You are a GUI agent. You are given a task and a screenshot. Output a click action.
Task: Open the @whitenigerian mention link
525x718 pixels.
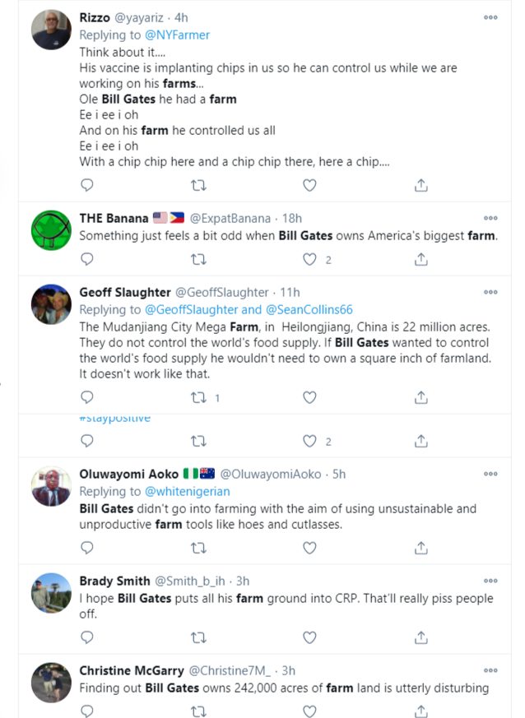(192, 492)
